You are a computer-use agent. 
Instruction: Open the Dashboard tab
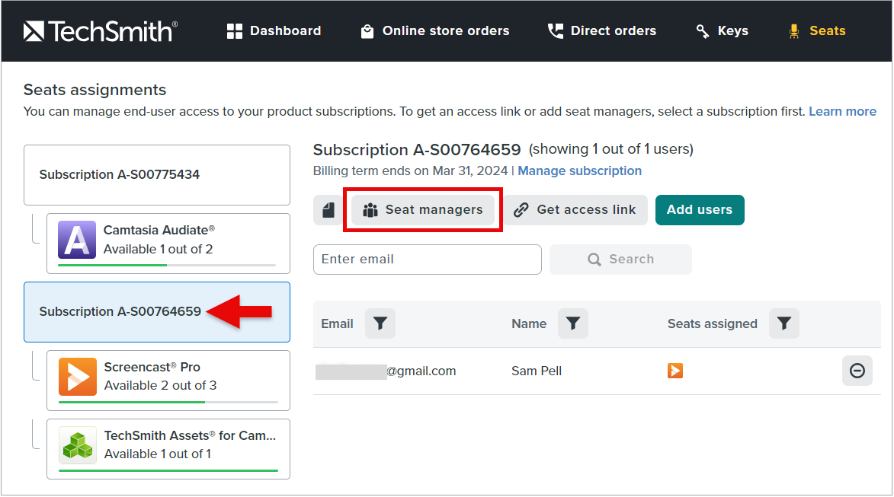click(x=274, y=31)
